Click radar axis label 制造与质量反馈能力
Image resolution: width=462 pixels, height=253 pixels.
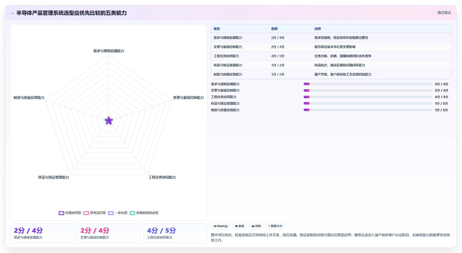[x=29, y=98]
